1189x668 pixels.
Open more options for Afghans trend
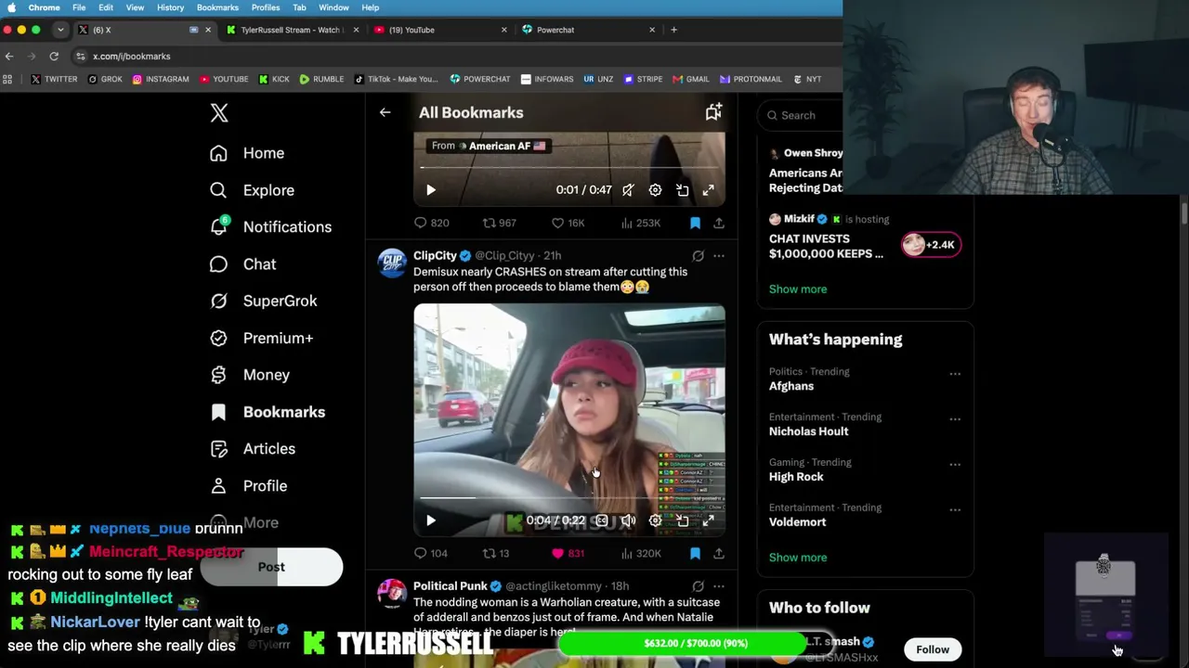955,374
